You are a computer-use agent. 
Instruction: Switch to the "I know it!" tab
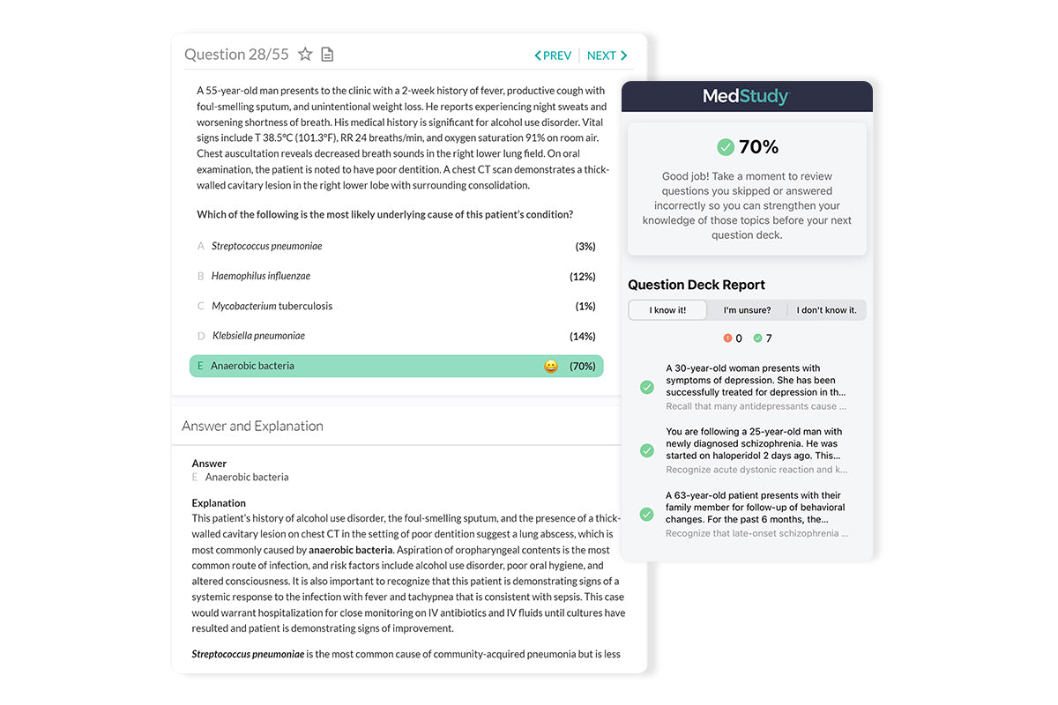coord(667,310)
